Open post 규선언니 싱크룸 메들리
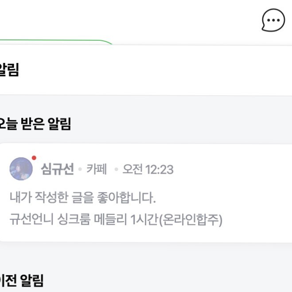 [66, 220]
